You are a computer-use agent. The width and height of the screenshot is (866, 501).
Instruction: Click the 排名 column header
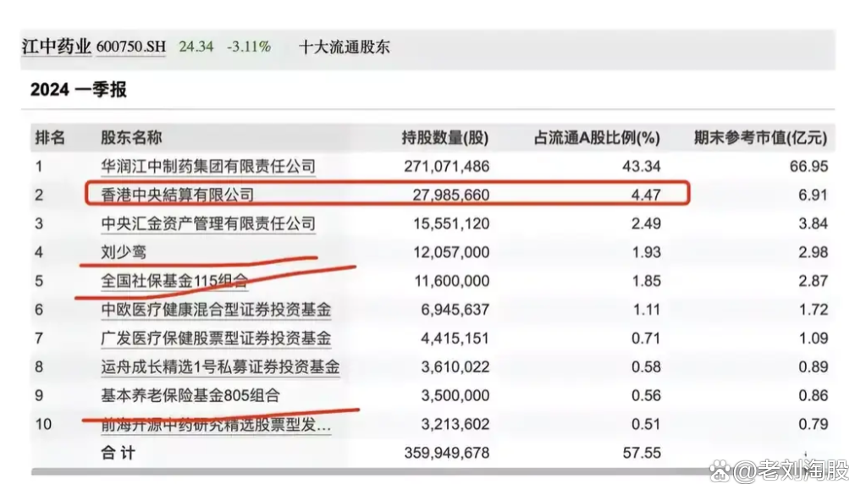pyautogui.click(x=53, y=138)
